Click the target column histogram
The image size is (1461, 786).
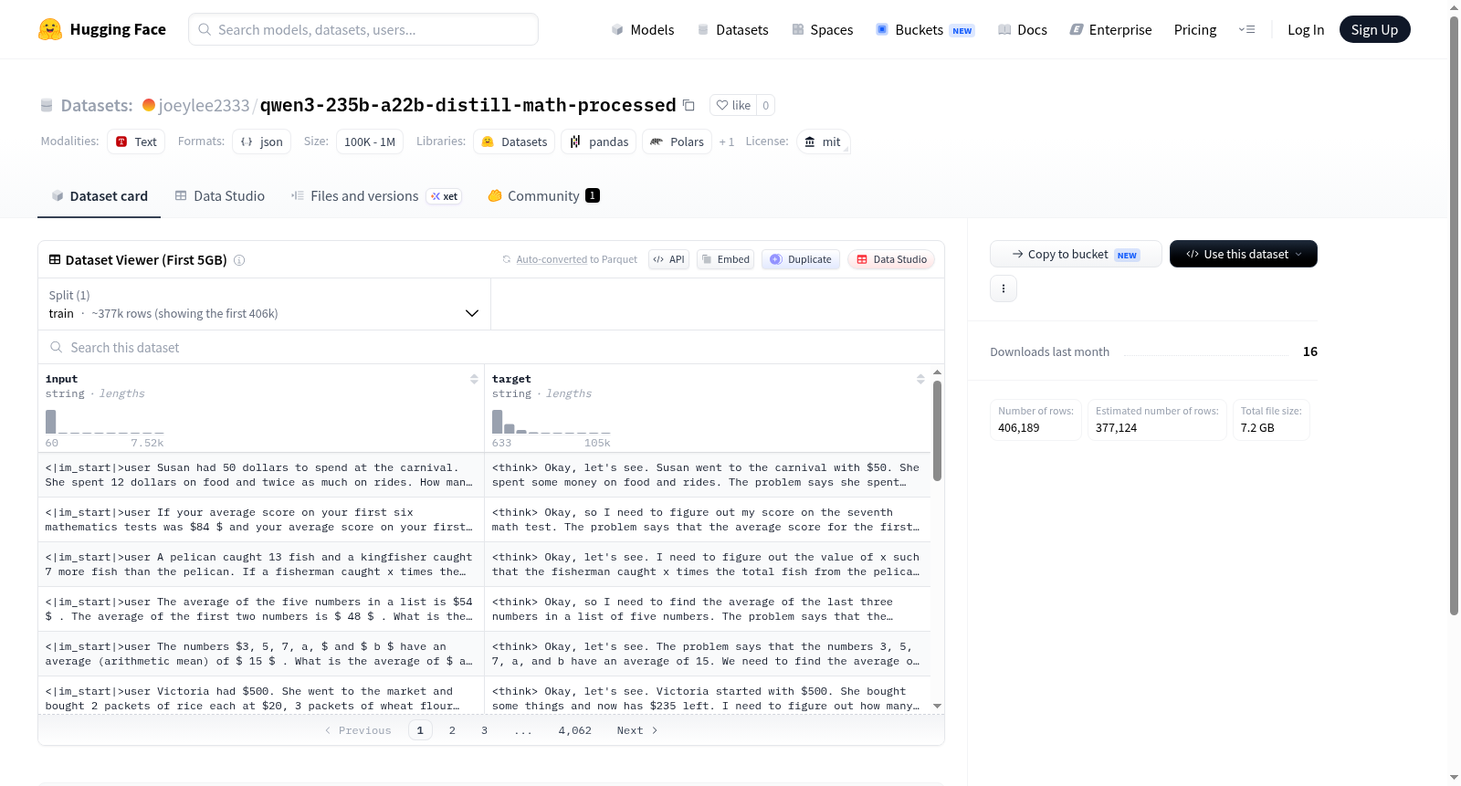[552, 422]
